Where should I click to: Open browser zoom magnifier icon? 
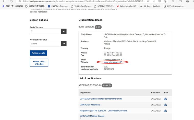tap(154, 1)
